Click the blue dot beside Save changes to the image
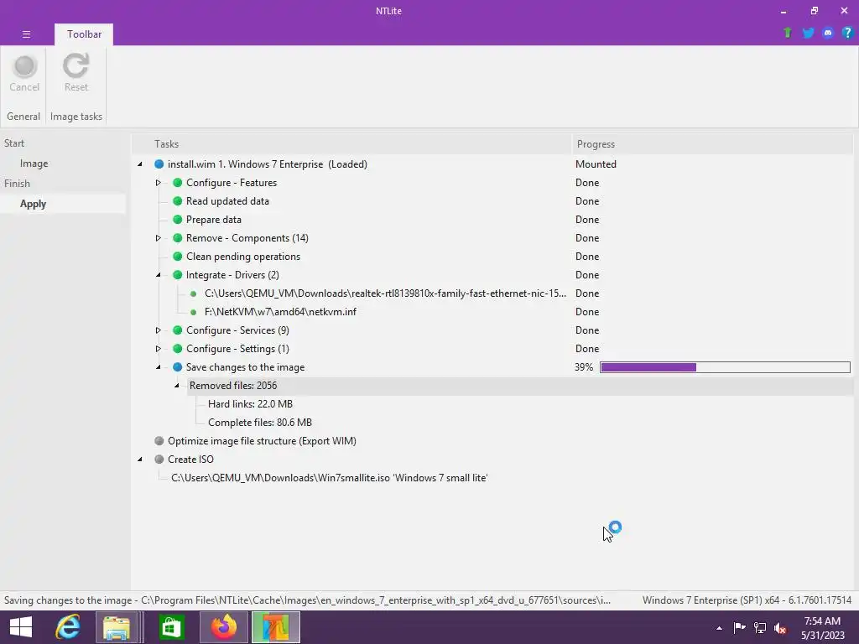This screenshot has width=859, height=644. tap(178, 367)
